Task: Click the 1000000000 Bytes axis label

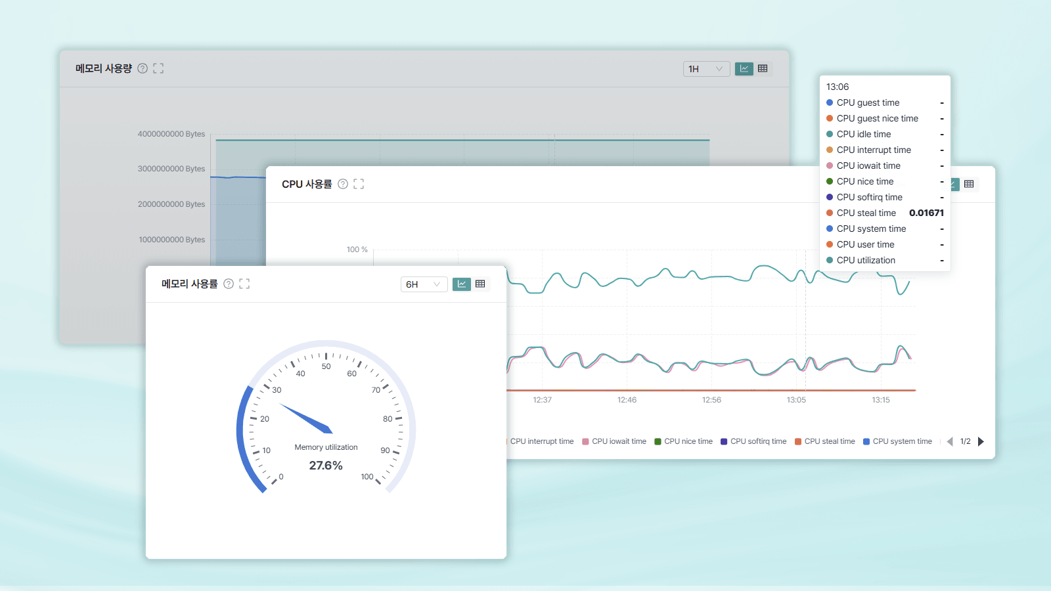Action: coord(172,240)
